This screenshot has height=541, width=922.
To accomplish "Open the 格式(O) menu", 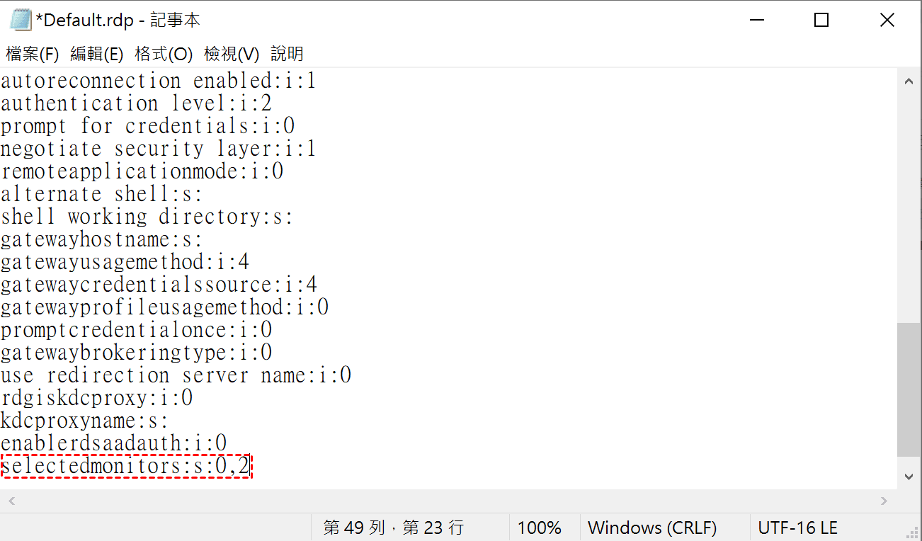I will coord(163,54).
